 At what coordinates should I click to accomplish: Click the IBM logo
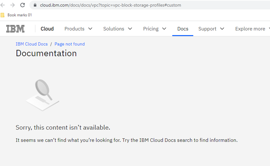click(x=15, y=29)
